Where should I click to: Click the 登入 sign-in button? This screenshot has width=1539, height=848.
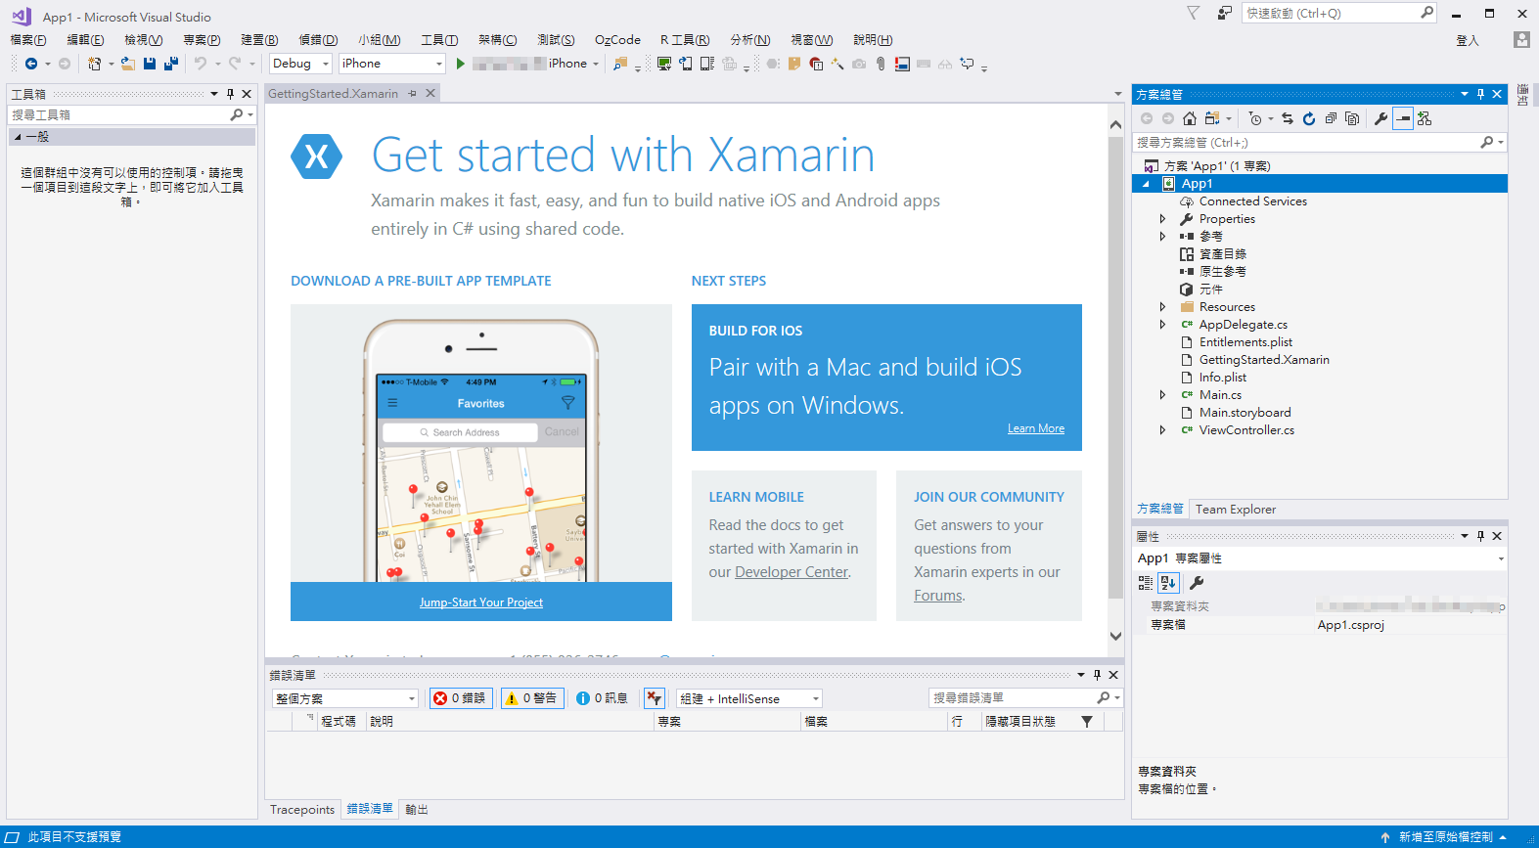tap(1468, 40)
